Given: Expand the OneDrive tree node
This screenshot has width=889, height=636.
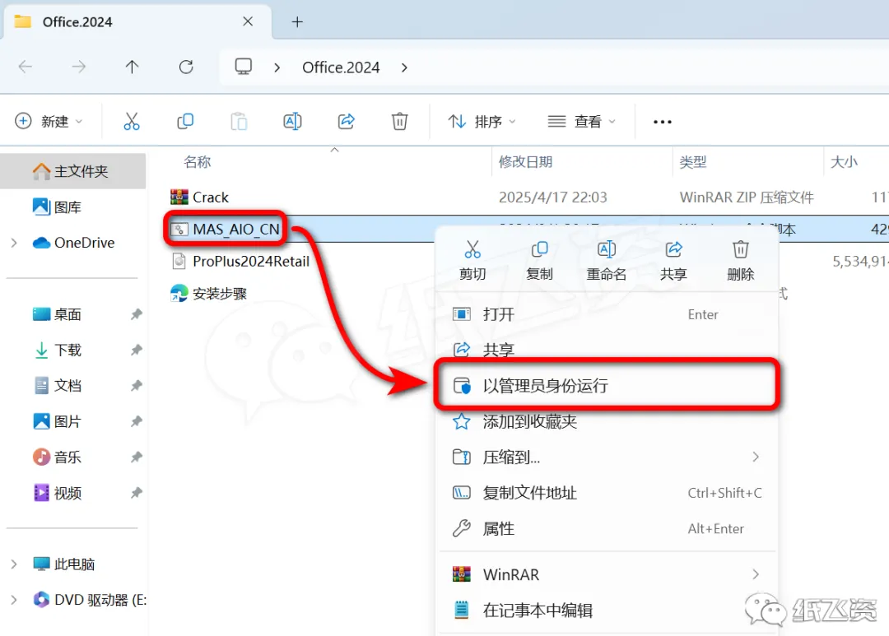Looking at the screenshot, I should click(14, 243).
